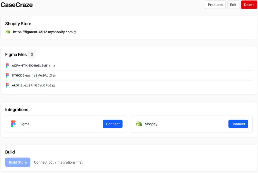Delete the CaseCraze project

249,5
